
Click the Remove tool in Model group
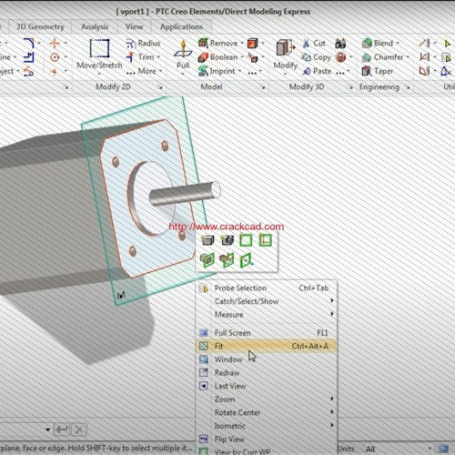point(218,43)
